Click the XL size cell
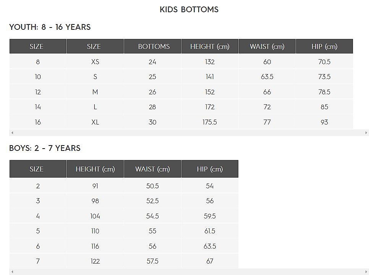Screen dimensions: 369x275 (95, 122)
